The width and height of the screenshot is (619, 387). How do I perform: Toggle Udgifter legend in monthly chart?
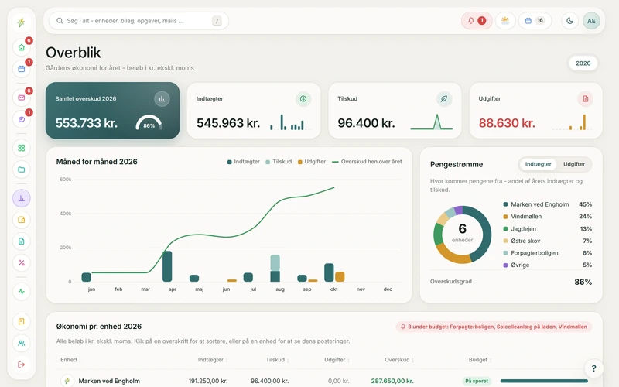click(312, 162)
